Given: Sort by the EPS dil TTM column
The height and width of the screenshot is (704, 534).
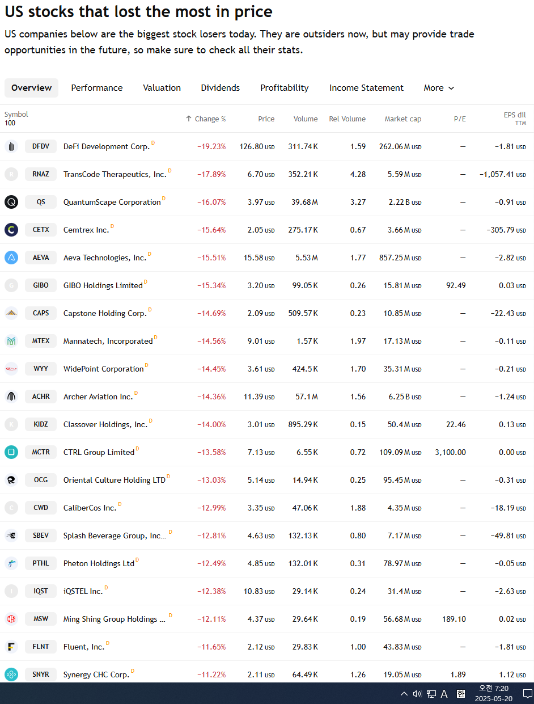Looking at the screenshot, I should point(515,118).
